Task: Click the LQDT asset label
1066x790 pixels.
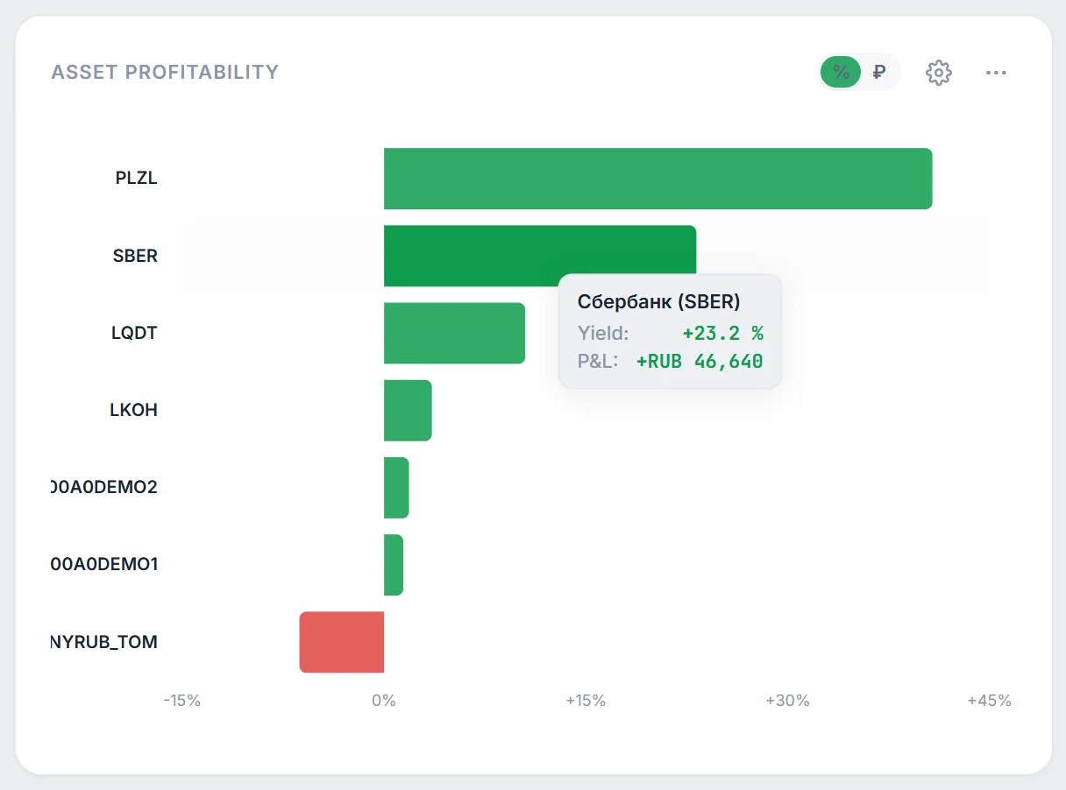Action: 134,333
